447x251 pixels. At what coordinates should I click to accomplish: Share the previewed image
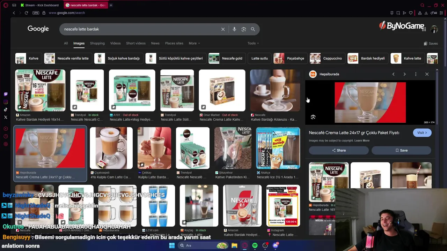(x=339, y=150)
